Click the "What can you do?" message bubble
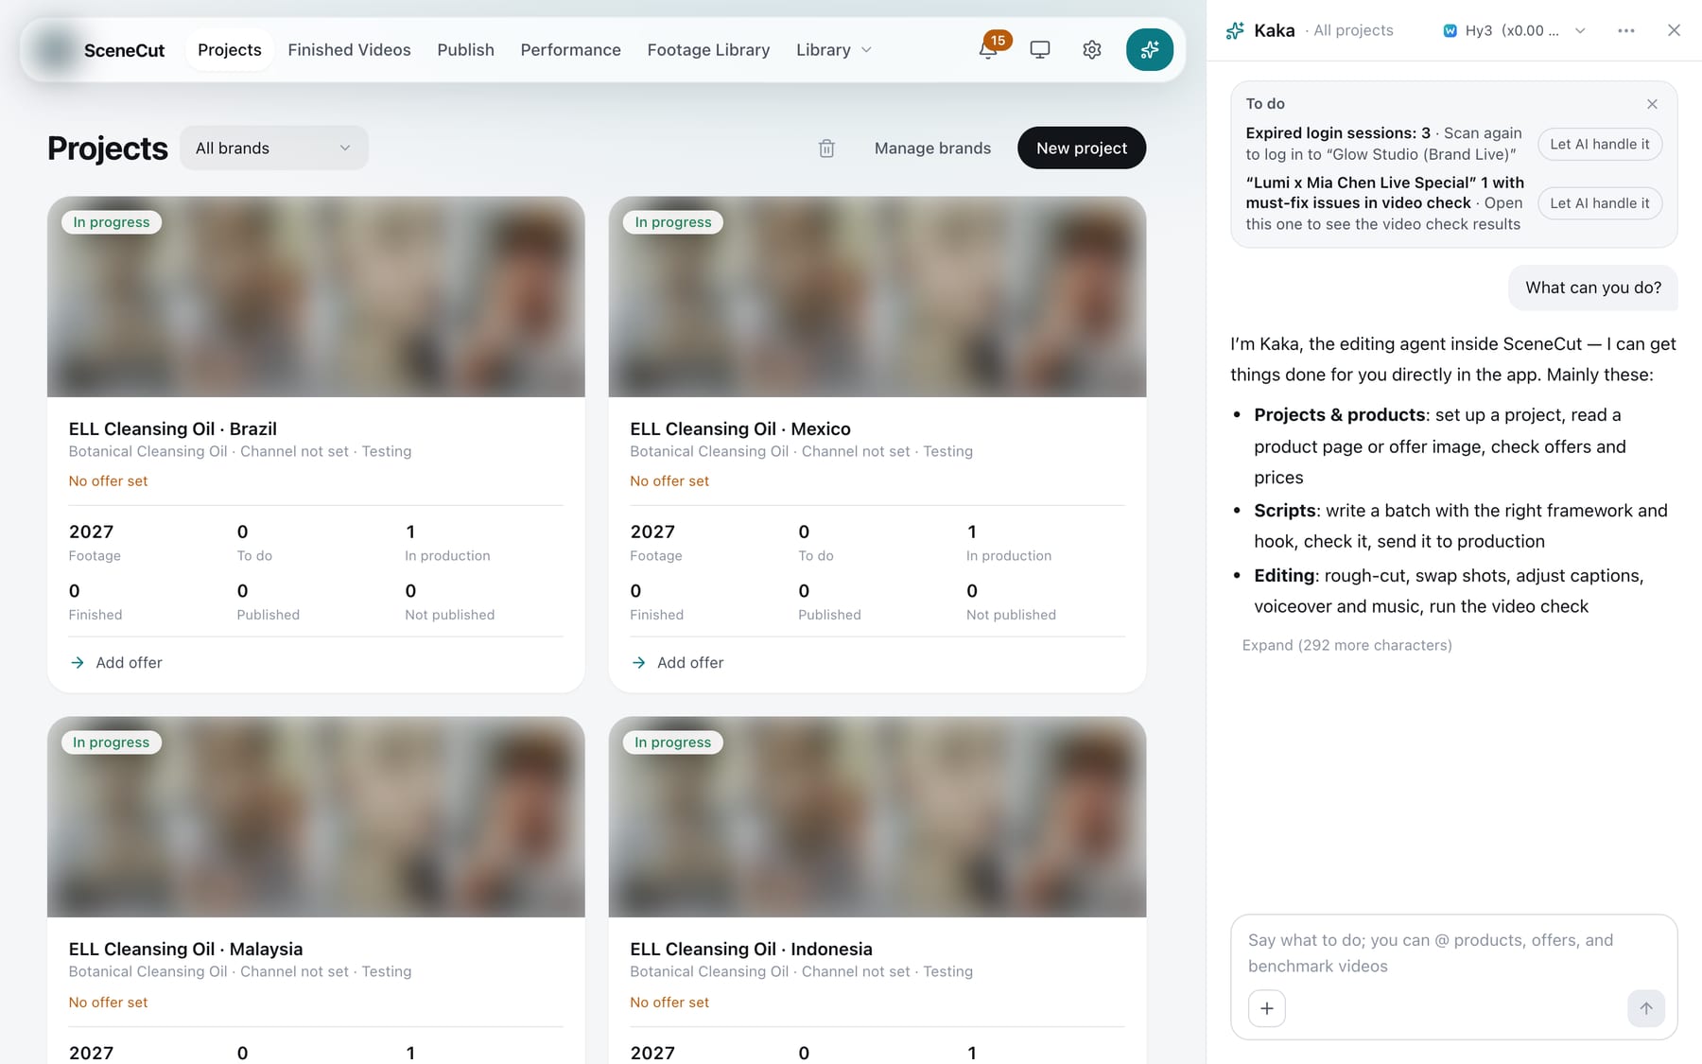Image resolution: width=1702 pixels, height=1064 pixels. [x=1593, y=288]
